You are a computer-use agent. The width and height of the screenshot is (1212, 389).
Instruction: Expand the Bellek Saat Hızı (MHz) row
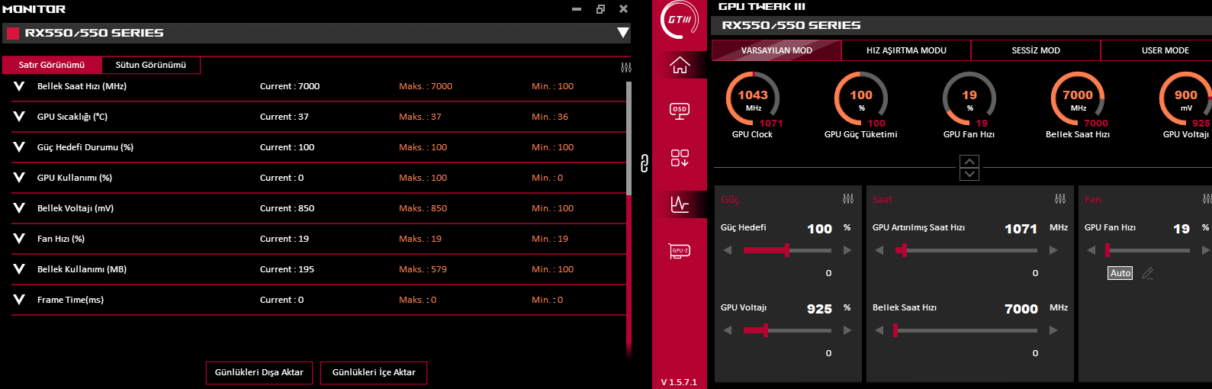[19, 86]
